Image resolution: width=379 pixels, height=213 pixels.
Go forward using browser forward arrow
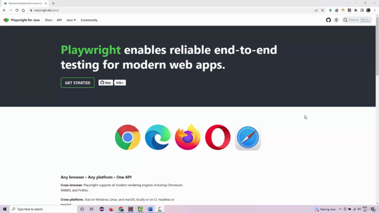(11, 11)
